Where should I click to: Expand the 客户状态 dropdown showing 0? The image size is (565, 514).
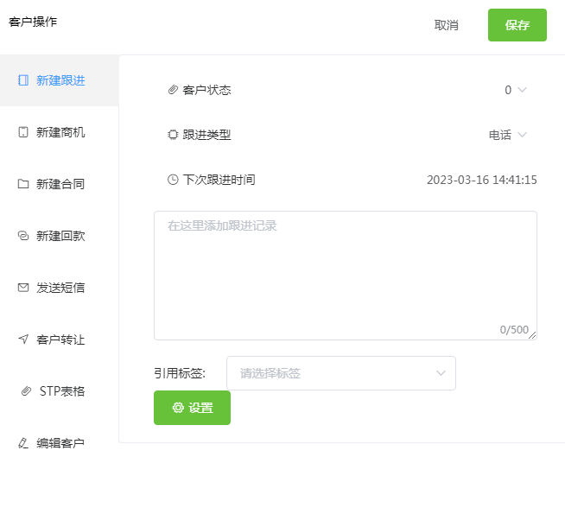[516, 90]
